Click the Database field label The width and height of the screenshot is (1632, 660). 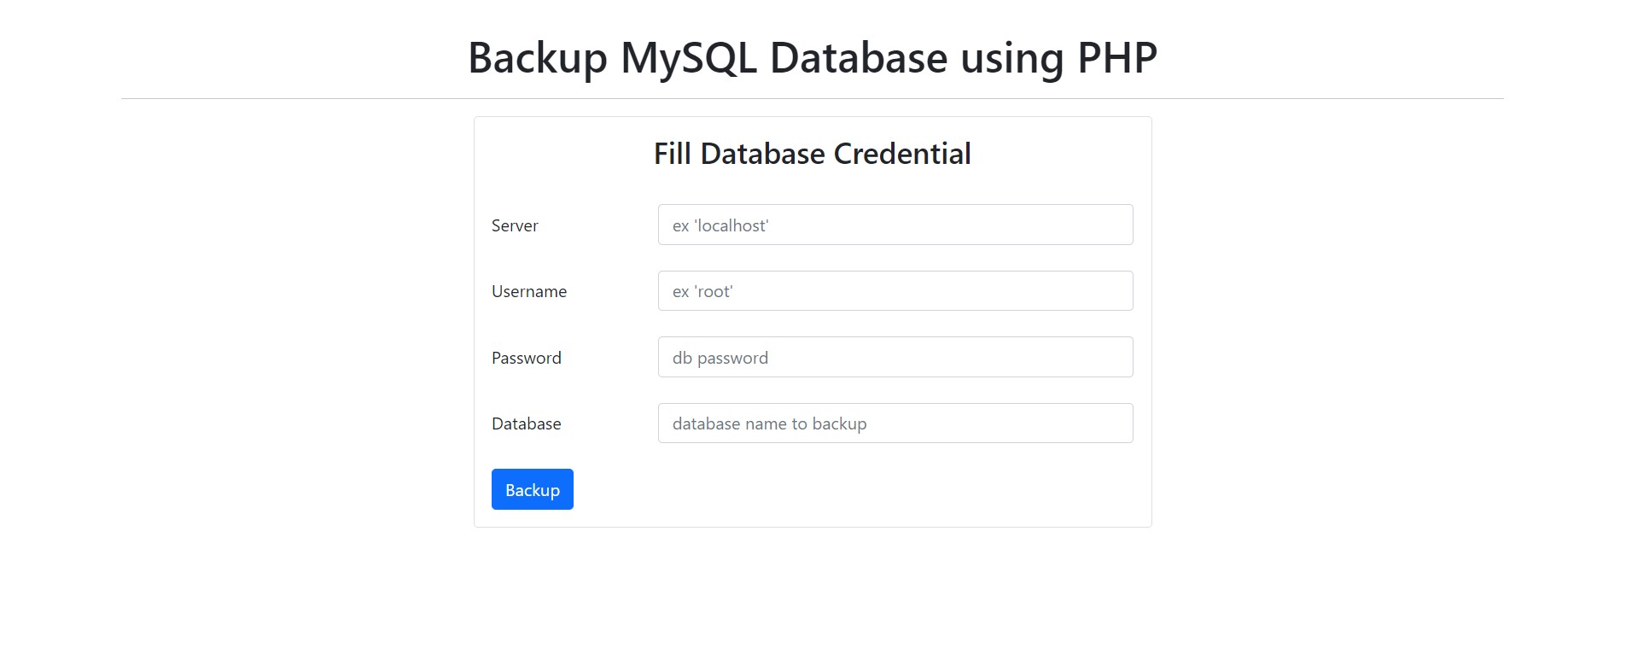[x=527, y=423]
